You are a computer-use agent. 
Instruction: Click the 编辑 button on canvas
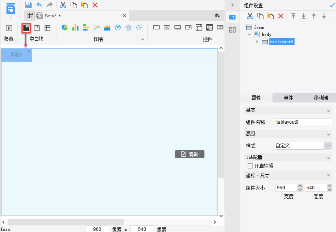tap(190, 154)
